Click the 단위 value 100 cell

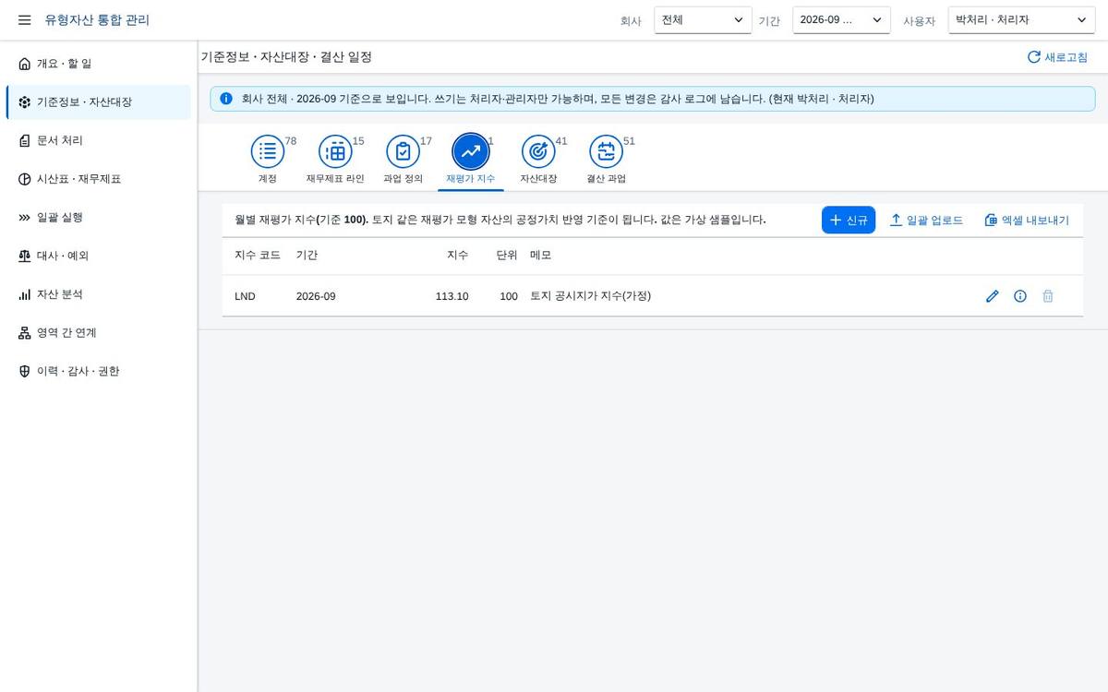click(x=509, y=296)
